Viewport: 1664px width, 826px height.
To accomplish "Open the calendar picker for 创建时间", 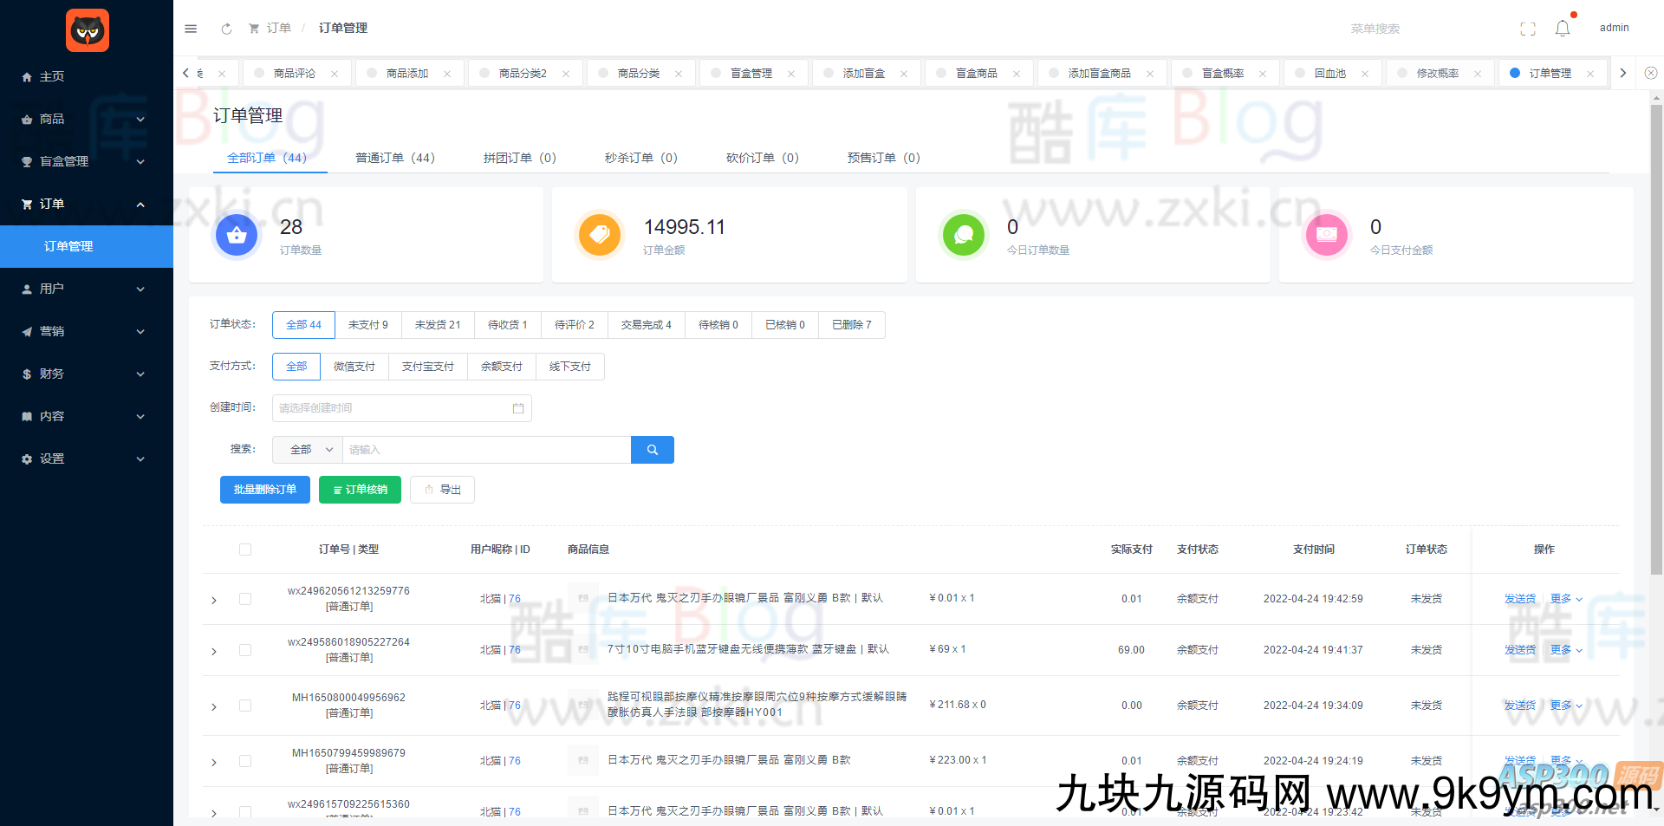I will pos(519,407).
